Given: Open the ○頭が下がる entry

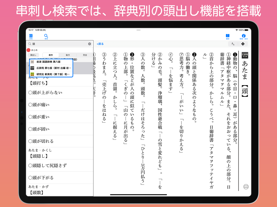Looking at the screenshot, I should [x=60, y=177].
